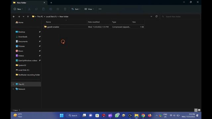This screenshot has height=119, width=212.
Task: Open Home in the navigation pane
Action: coord(20,22)
